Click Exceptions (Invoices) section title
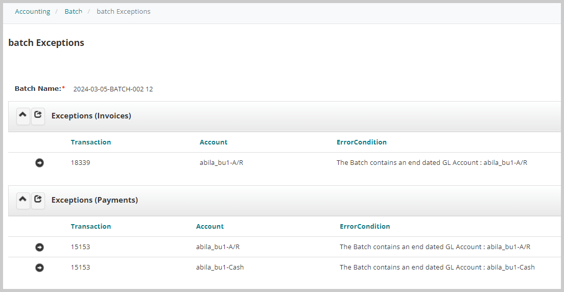Viewport: 564px width, 292px height. coord(91,116)
